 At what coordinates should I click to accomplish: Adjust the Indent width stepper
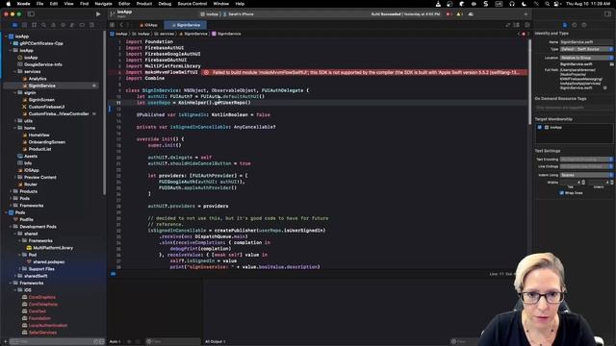612,183
